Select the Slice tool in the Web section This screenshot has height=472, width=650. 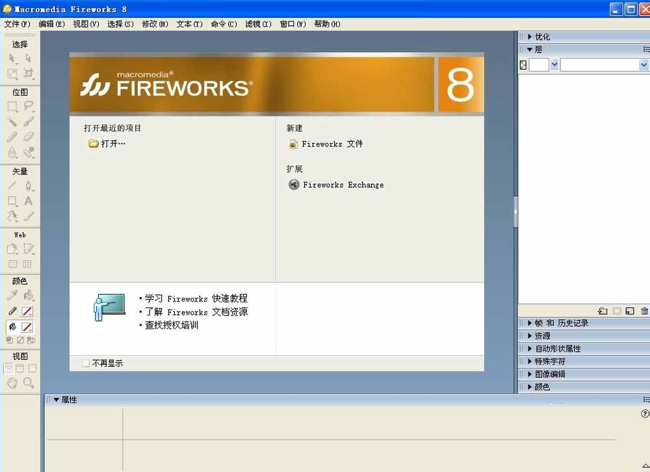click(27, 248)
